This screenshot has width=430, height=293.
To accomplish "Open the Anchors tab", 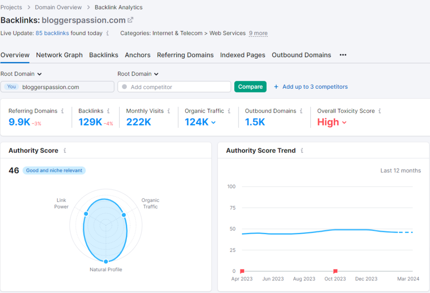I will pyautogui.click(x=138, y=55).
